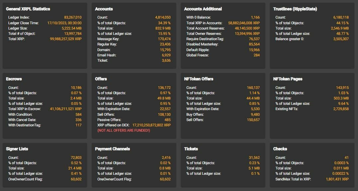Select the Total XRP in Escrow value
The height and width of the screenshot is (191, 358).
point(65,109)
